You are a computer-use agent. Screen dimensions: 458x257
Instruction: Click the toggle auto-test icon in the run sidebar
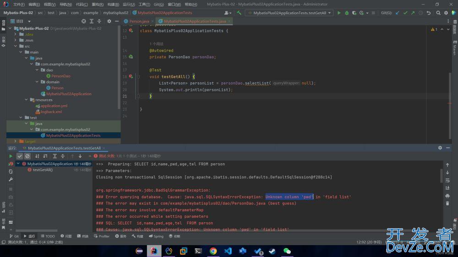coord(11,171)
